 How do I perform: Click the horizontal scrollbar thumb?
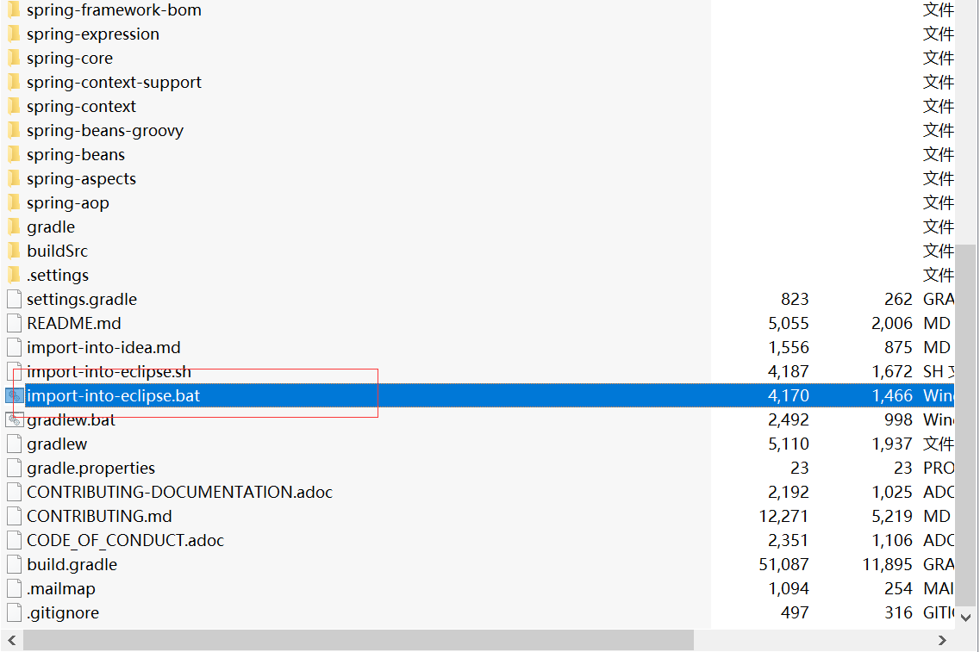tap(359, 640)
